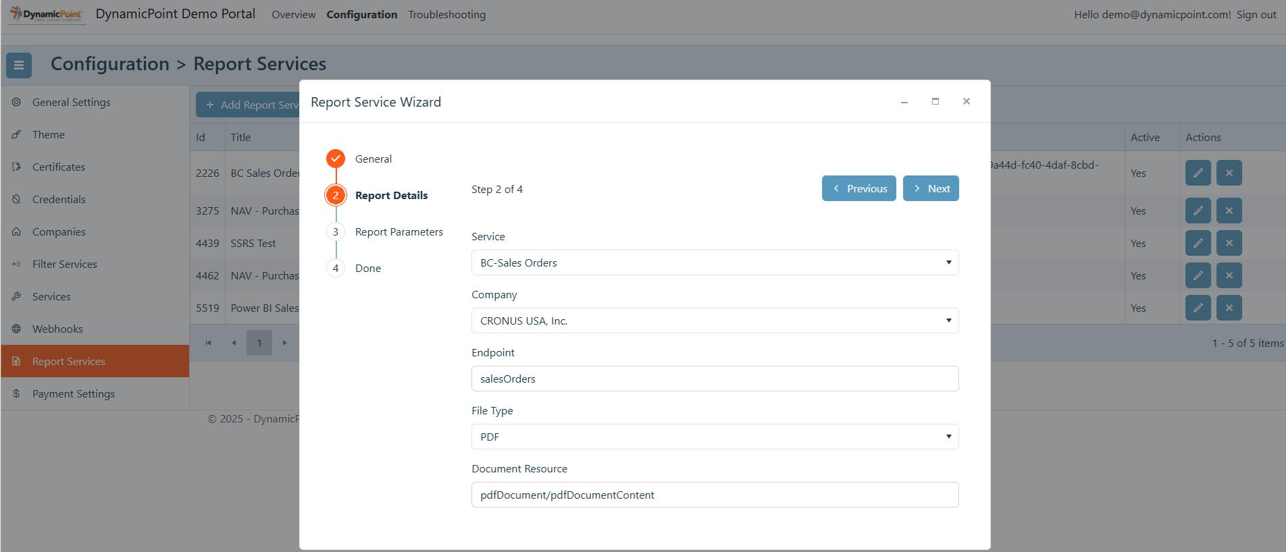Click the Power BI Sales row title
Viewport: 1286px width, 552px height.
pyautogui.click(x=265, y=308)
